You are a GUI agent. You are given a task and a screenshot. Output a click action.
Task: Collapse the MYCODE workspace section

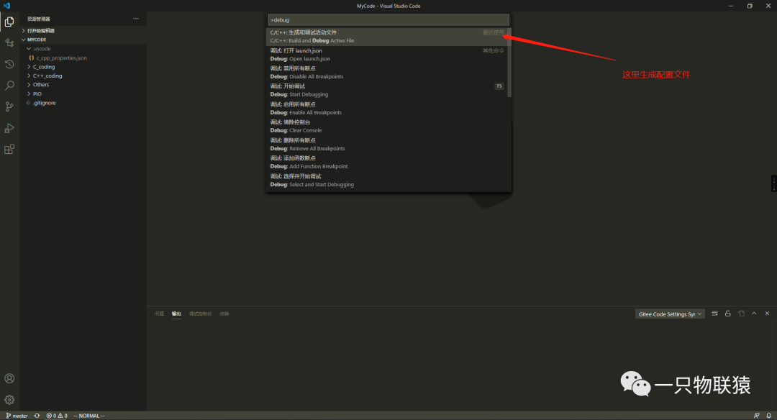(37, 40)
